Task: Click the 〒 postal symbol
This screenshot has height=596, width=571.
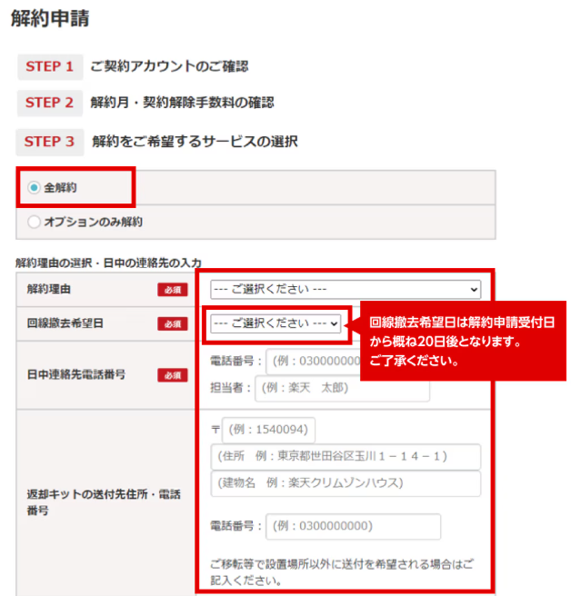Action: click(215, 430)
